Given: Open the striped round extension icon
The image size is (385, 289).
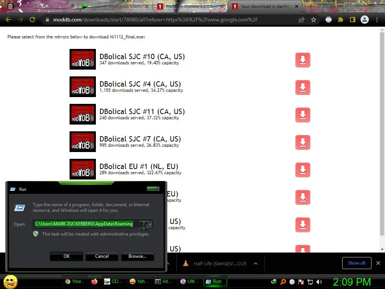Looking at the screenshot, I should (x=329, y=20).
